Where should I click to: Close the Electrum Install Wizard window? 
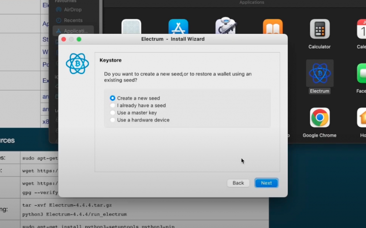pyautogui.click(x=64, y=39)
